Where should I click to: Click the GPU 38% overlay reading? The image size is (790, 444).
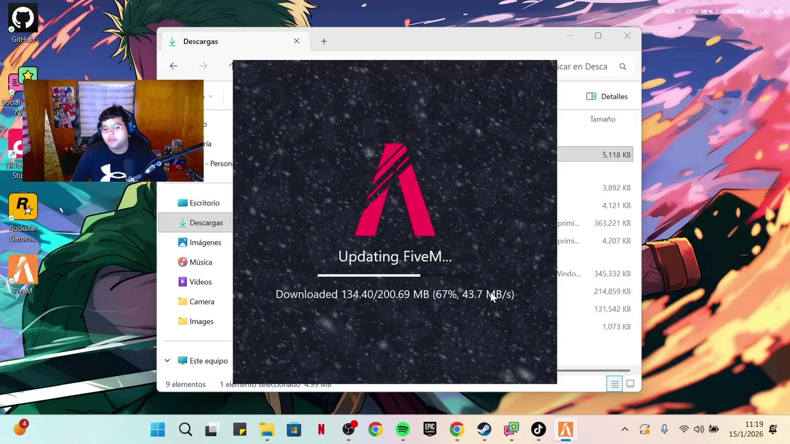[x=699, y=12]
